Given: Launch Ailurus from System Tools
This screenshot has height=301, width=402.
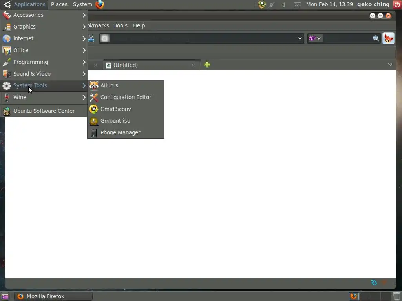Looking at the screenshot, I should (x=126, y=85).
